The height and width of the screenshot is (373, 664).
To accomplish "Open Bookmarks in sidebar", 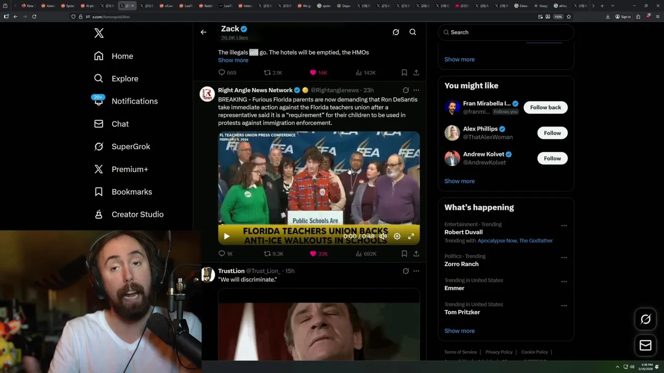I will pos(123,192).
